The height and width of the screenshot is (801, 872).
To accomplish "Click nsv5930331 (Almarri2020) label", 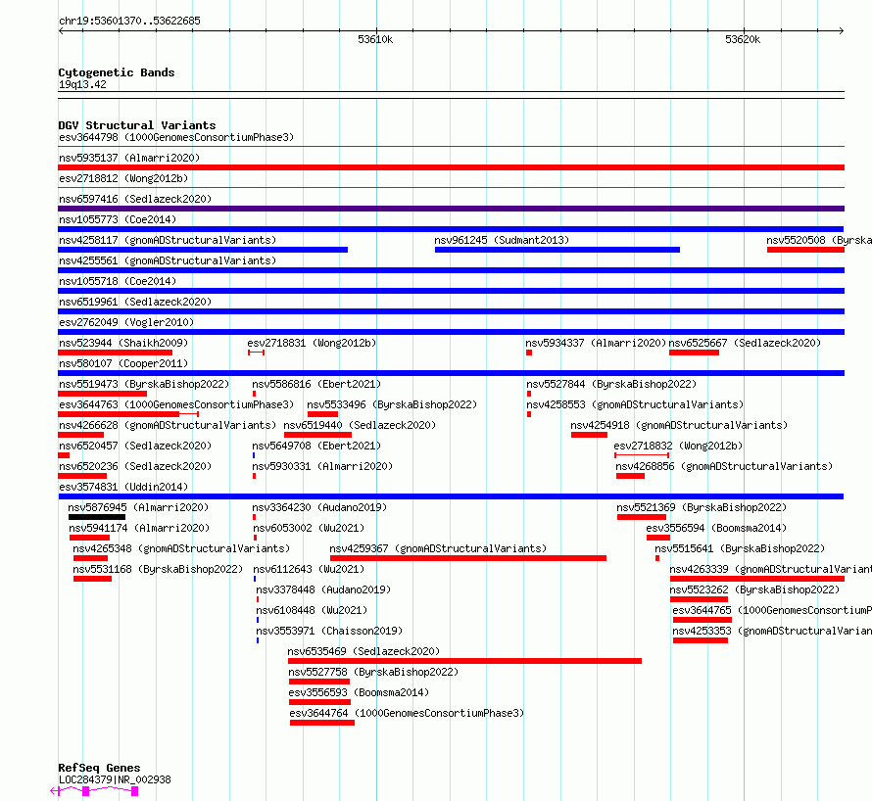I will click(x=322, y=466).
